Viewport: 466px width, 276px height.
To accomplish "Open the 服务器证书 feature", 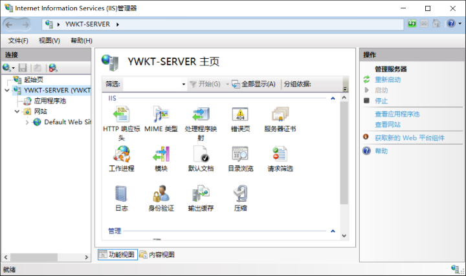I will click(x=280, y=119).
